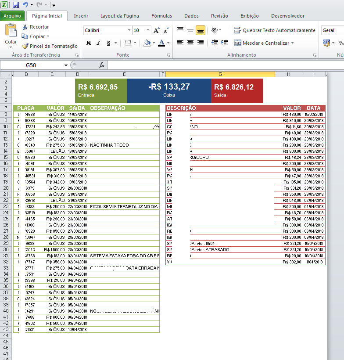
Task: Open Alinhamento dialog launcher
Action: pos(315,55)
